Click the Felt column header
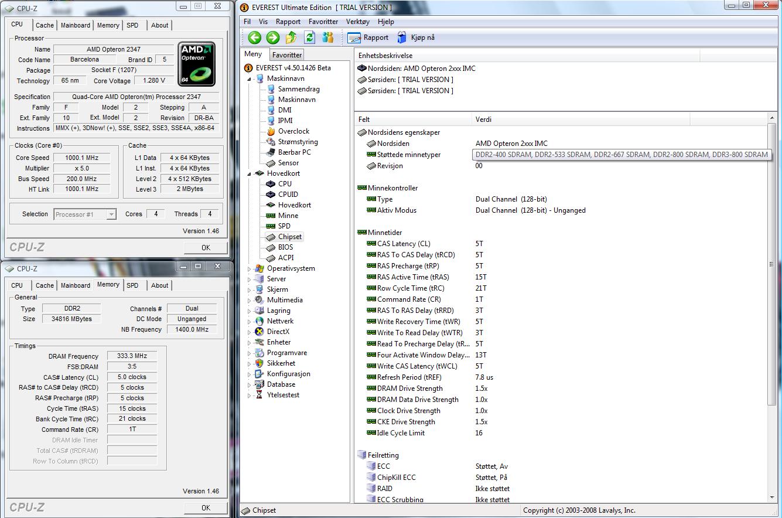This screenshot has height=518, width=782. [413, 120]
